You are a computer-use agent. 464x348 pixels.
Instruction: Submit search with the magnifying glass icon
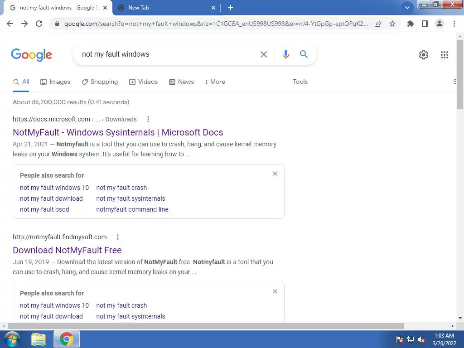pyautogui.click(x=304, y=54)
